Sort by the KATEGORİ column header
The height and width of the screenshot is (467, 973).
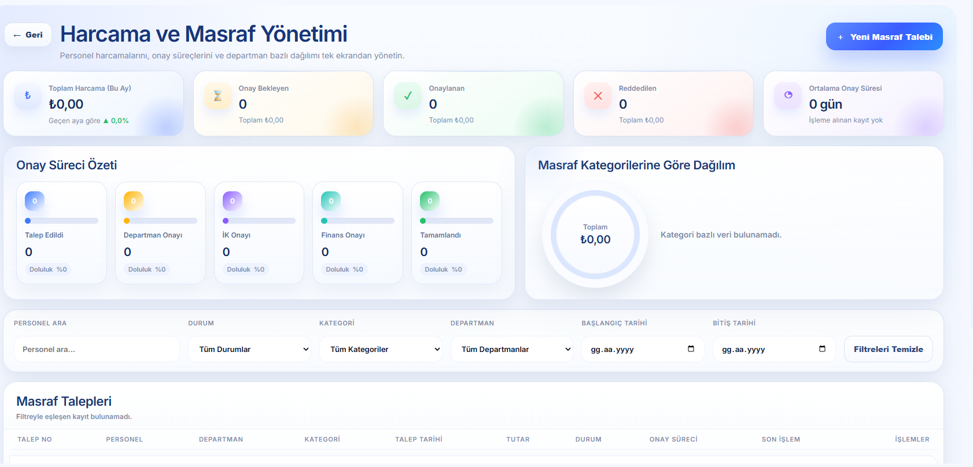point(322,439)
